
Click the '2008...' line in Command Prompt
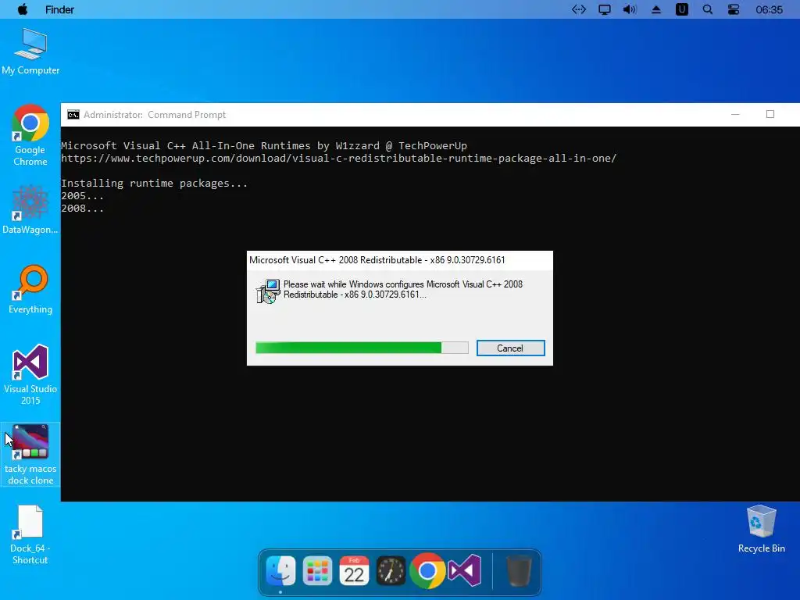point(82,208)
